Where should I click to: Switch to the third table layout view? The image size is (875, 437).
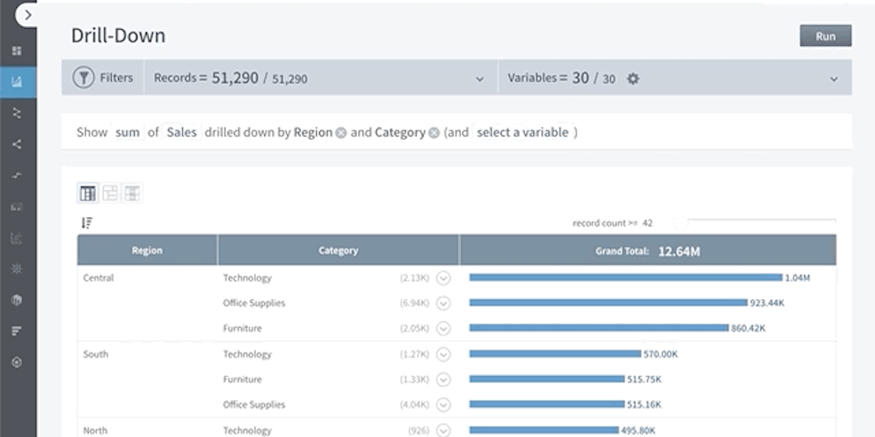(132, 193)
